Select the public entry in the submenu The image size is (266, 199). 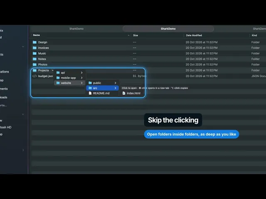coord(102,83)
